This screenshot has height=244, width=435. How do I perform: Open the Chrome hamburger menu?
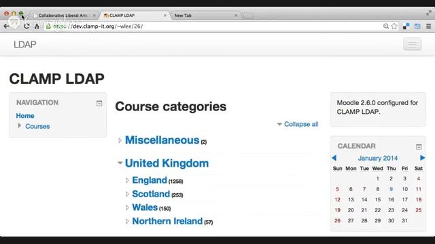429,26
